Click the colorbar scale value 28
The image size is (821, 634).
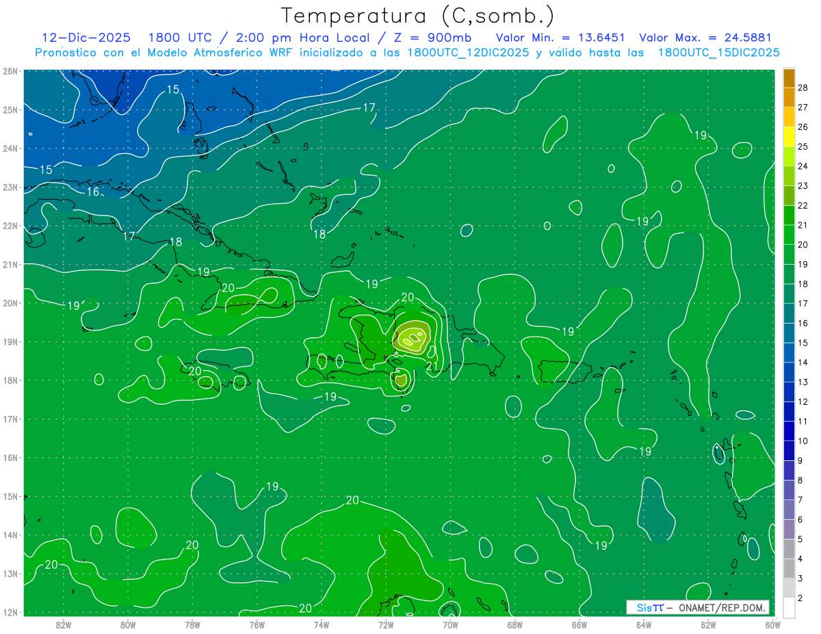[x=803, y=88]
